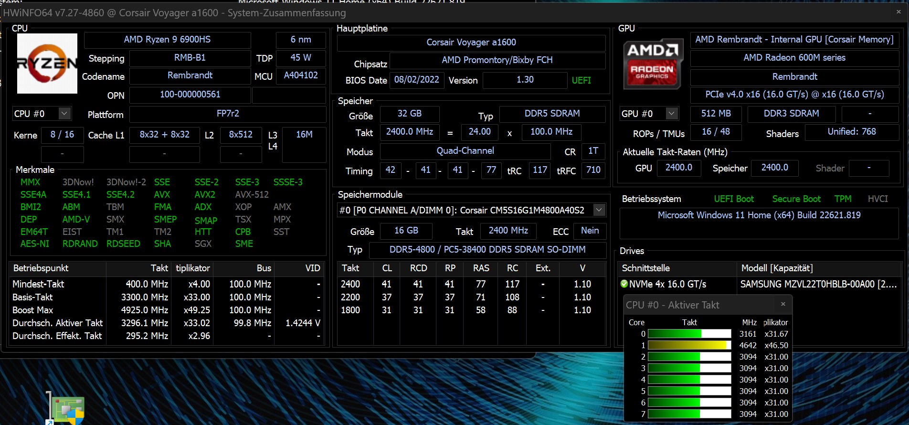Expand the Speichermodule DIMM selection dropdown
Image resolution: width=909 pixels, height=425 pixels.
599,210
